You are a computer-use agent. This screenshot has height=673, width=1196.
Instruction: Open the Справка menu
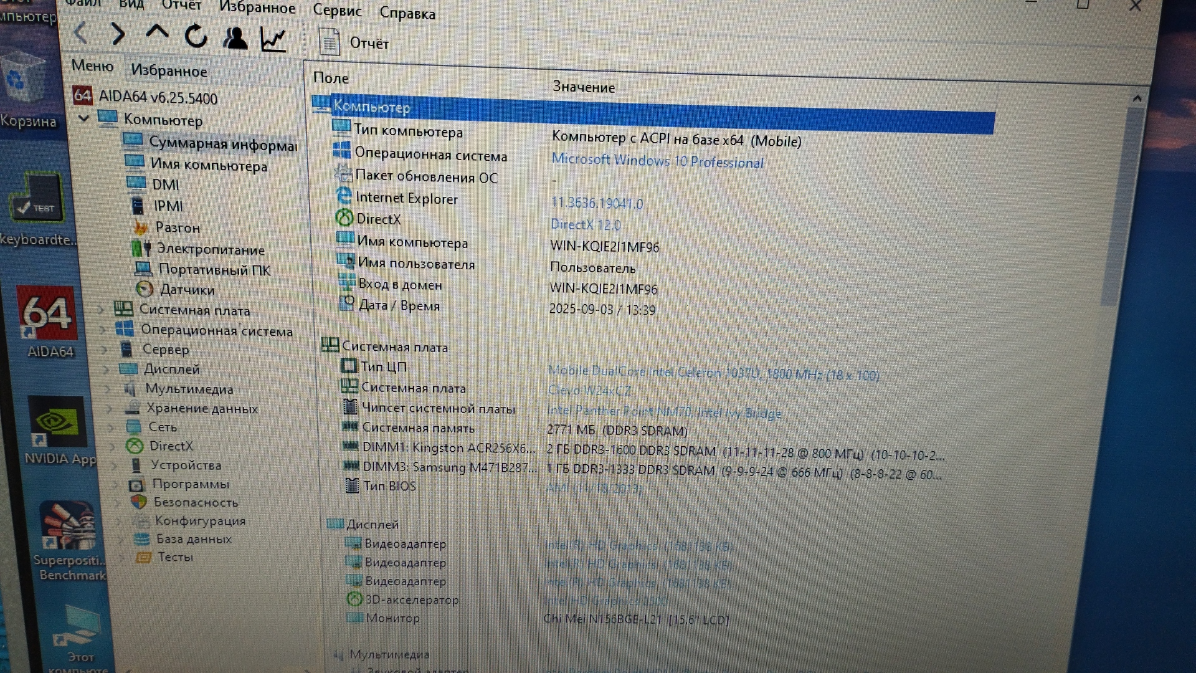(x=407, y=13)
